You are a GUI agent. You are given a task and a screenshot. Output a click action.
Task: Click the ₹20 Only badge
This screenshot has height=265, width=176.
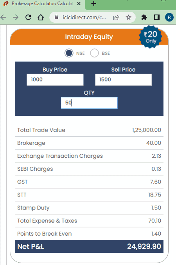click(x=150, y=37)
